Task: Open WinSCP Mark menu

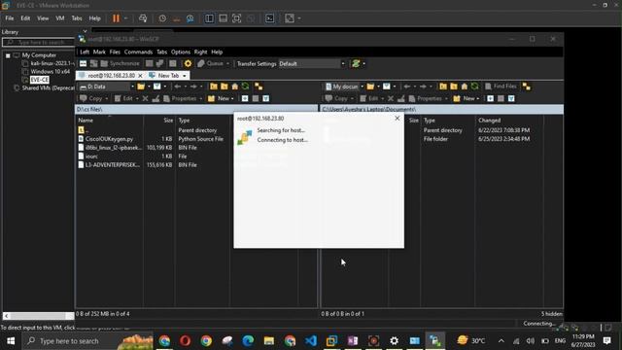Action: point(99,52)
